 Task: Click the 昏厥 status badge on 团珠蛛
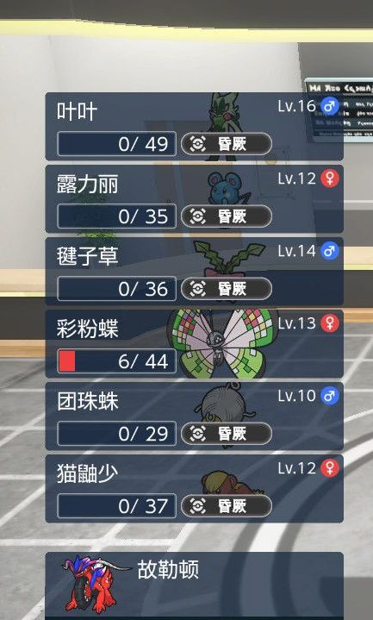(x=227, y=434)
